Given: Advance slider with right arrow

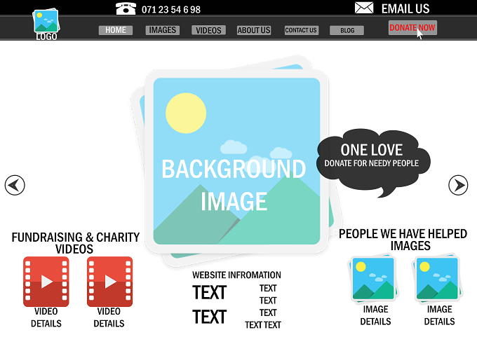Looking at the screenshot, I should [458, 185].
